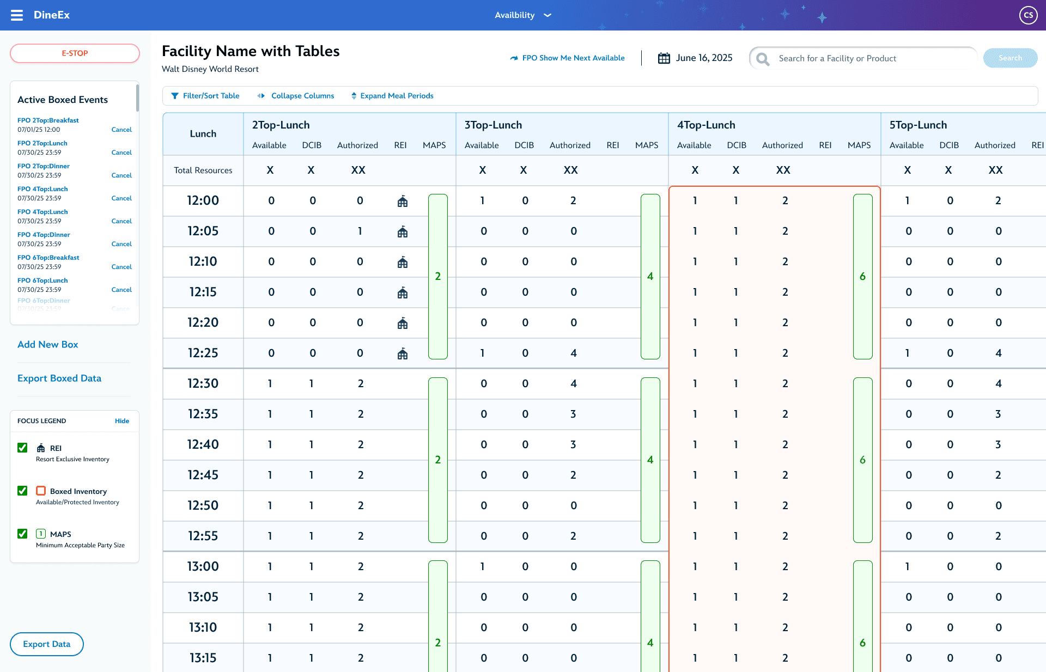
Task: Uncheck the MAPS legend checkbox
Action: pyautogui.click(x=22, y=534)
